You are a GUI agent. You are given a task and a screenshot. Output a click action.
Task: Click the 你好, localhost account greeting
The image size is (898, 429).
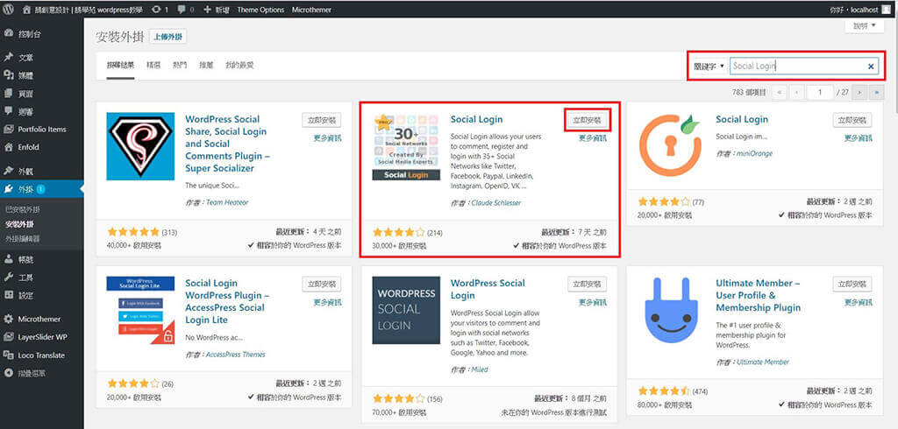[x=853, y=10]
